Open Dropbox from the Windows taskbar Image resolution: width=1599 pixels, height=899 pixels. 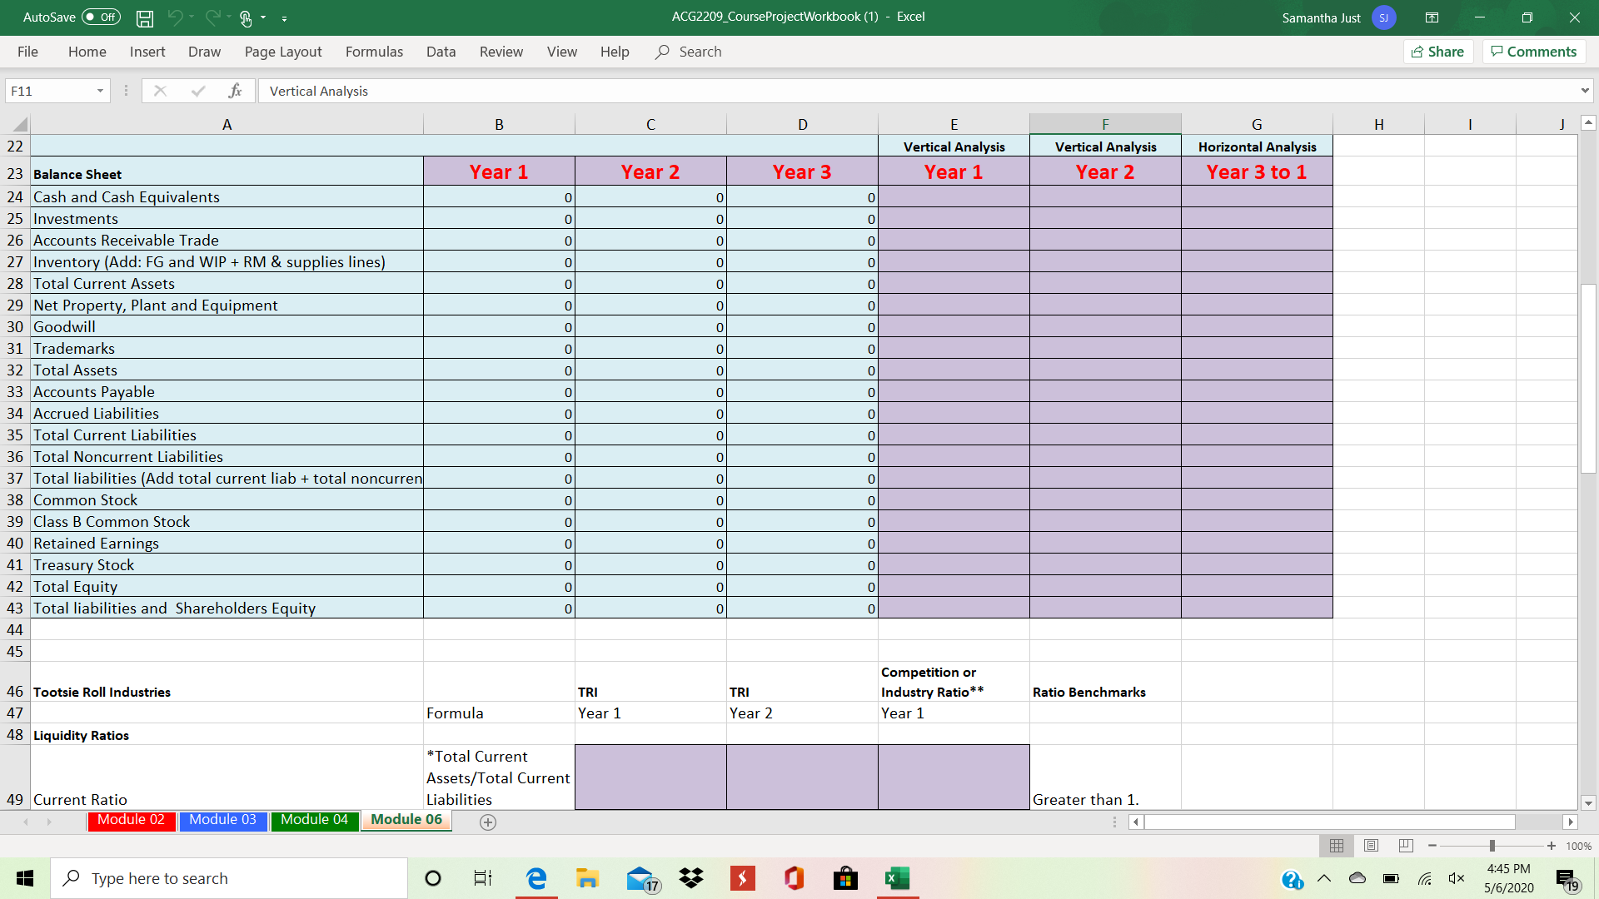[690, 878]
